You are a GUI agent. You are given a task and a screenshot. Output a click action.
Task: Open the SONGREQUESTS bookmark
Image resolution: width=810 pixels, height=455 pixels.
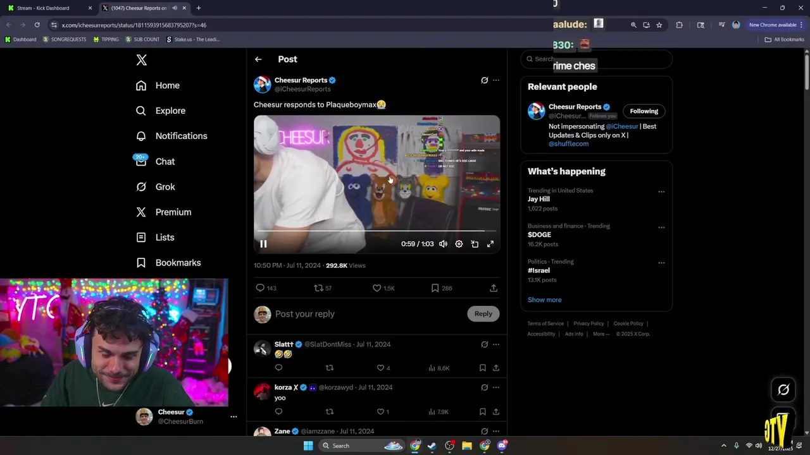[65, 40]
